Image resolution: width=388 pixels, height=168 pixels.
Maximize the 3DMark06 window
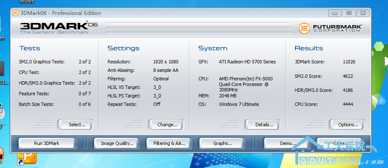tap(349, 13)
